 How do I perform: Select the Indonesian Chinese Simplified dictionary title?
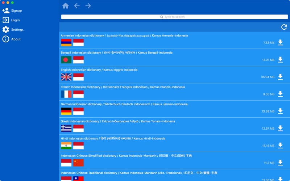point(126,156)
